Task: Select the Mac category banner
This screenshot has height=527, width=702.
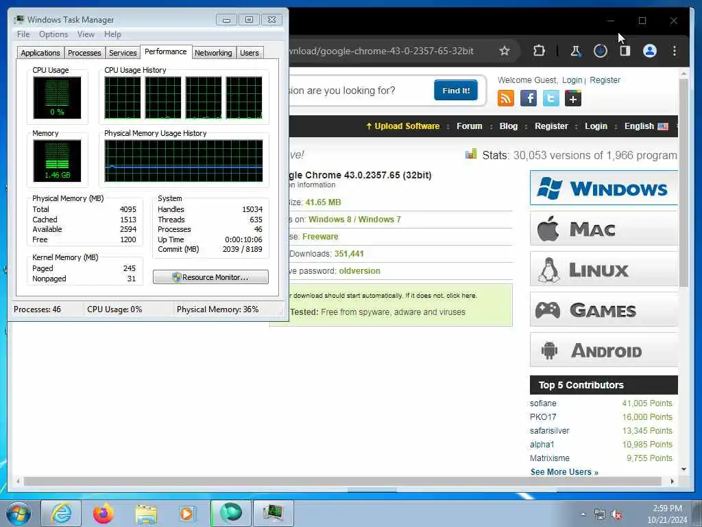Action: point(603,229)
